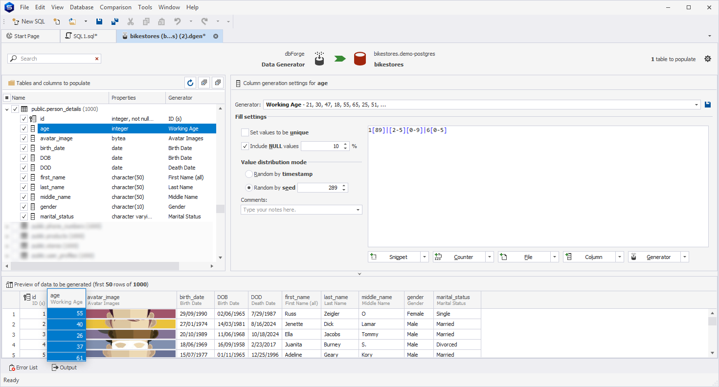This screenshot has width=719, height=387.
Task: Click the Save All icon
Action: [115, 21]
